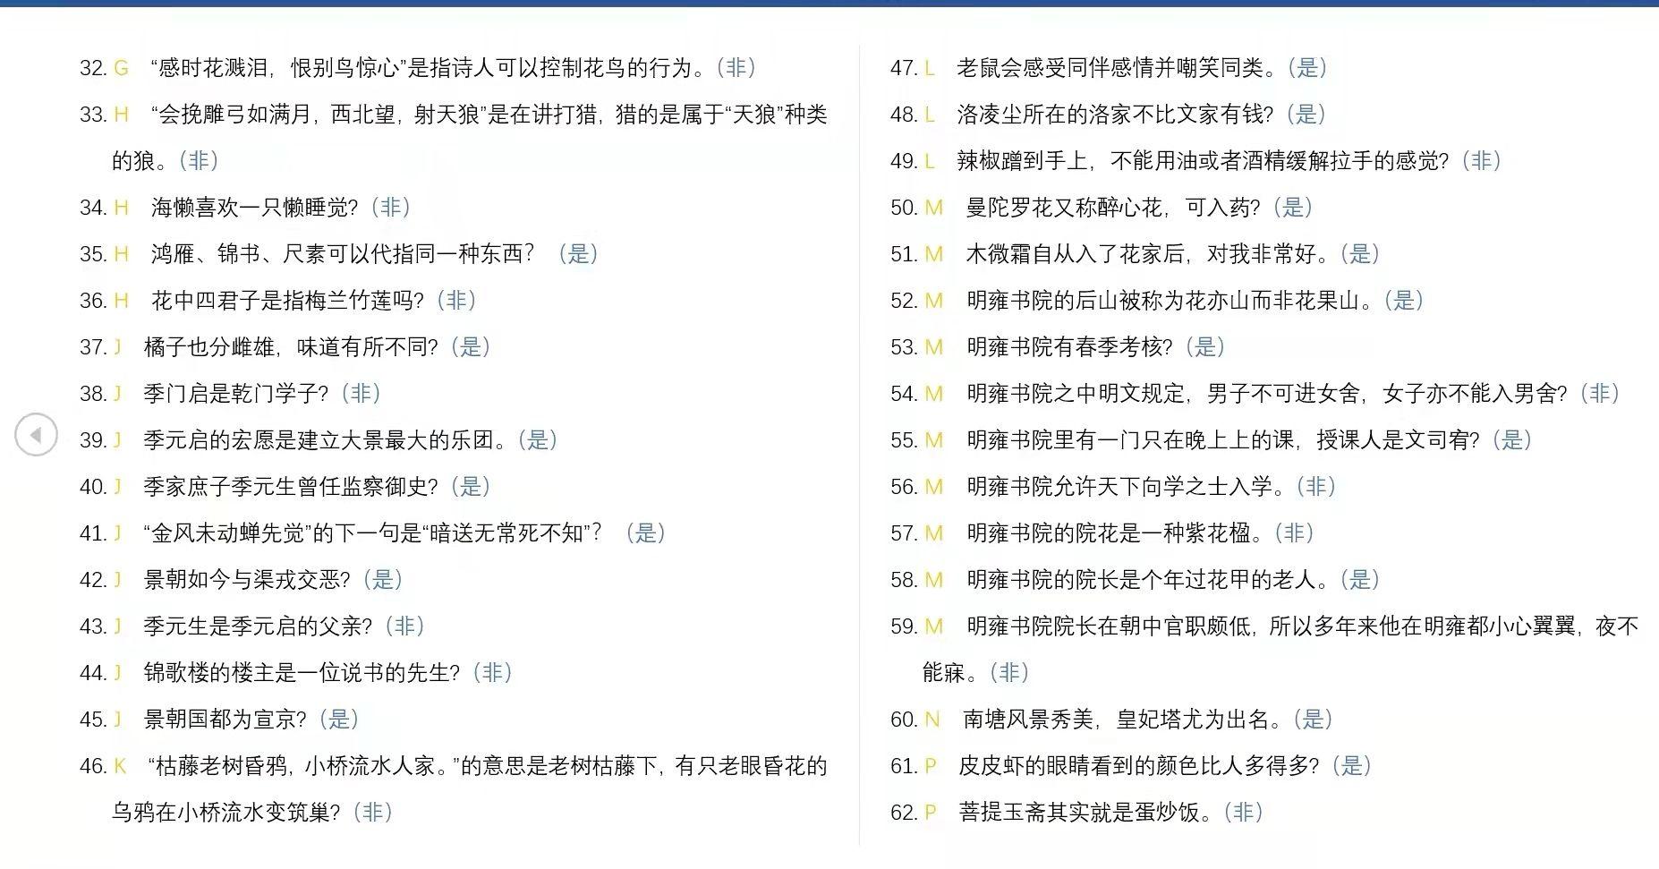Select the (是) marker on question 51
Screen dimensions: 1659x869
click(x=1360, y=254)
